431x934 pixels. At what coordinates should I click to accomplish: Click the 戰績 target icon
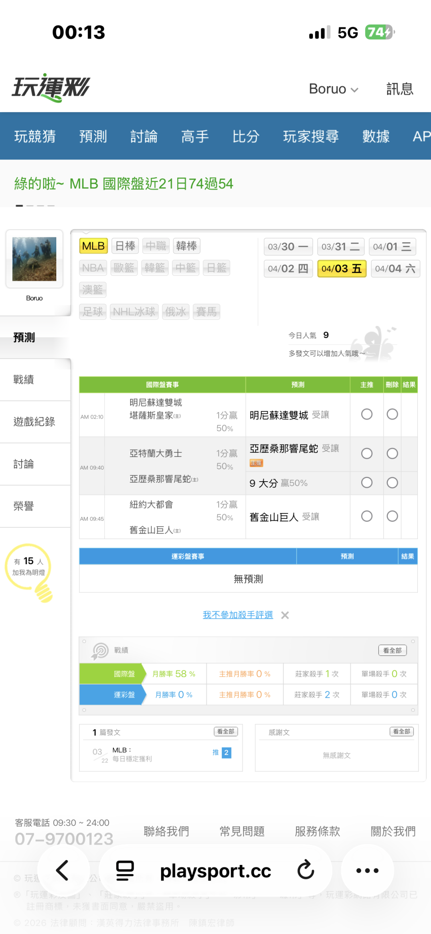100,651
